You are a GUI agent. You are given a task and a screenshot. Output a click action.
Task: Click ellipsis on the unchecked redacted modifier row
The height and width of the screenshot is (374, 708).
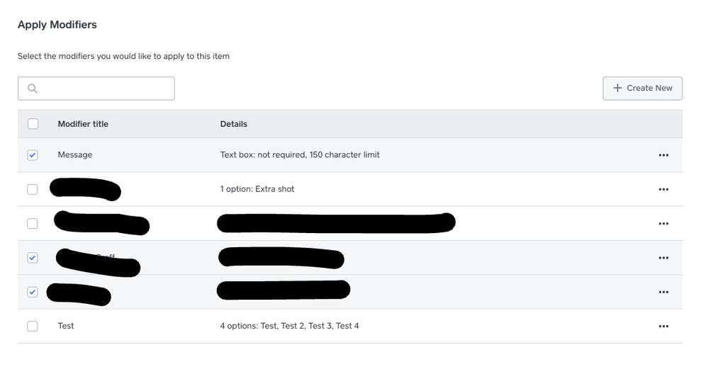pyautogui.click(x=663, y=224)
